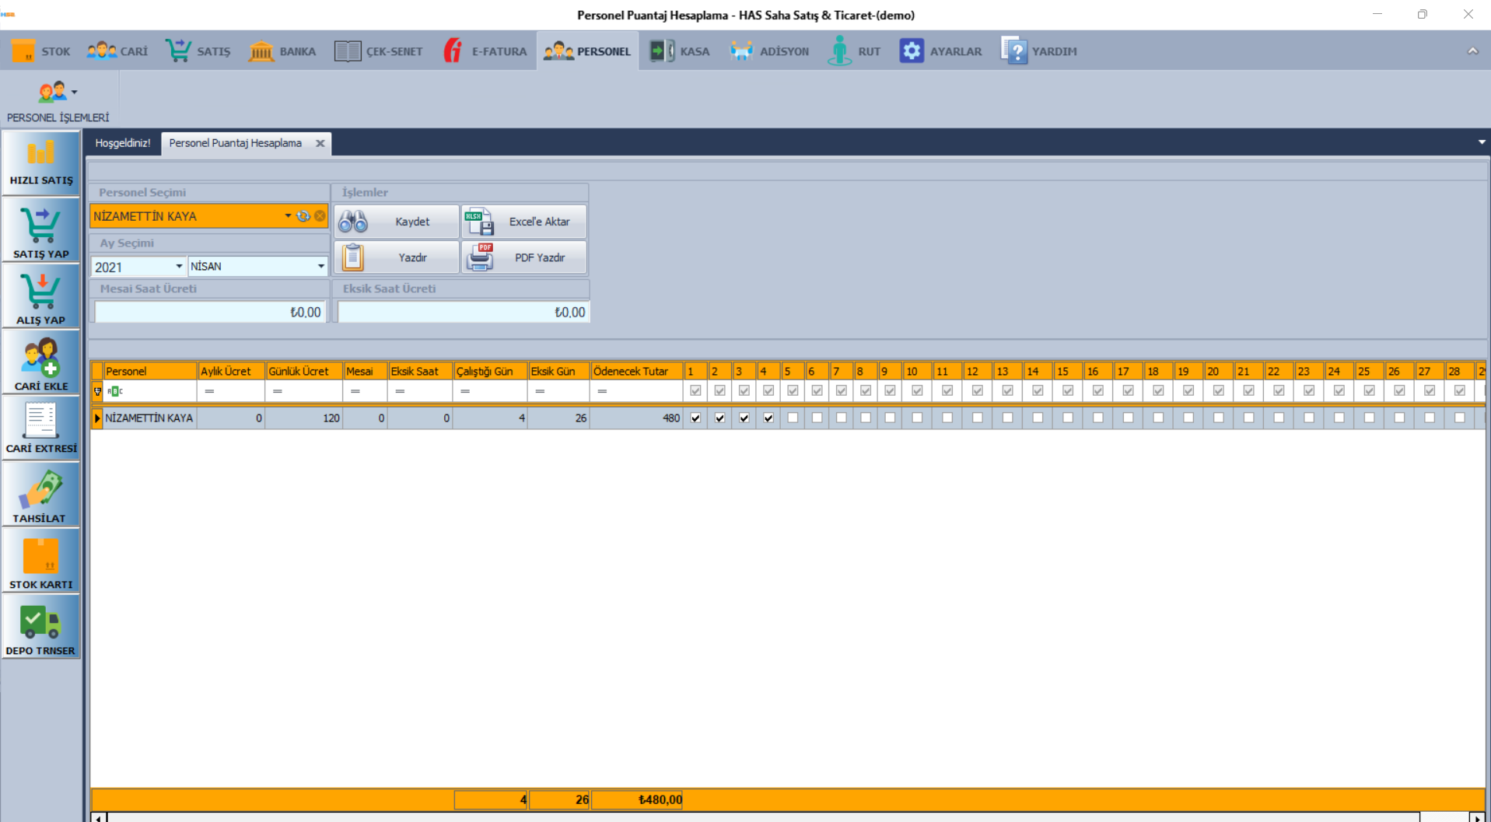Check day 20 for NİZAMETTİN KAYA
Image resolution: width=1491 pixels, height=822 pixels.
[1218, 418]
